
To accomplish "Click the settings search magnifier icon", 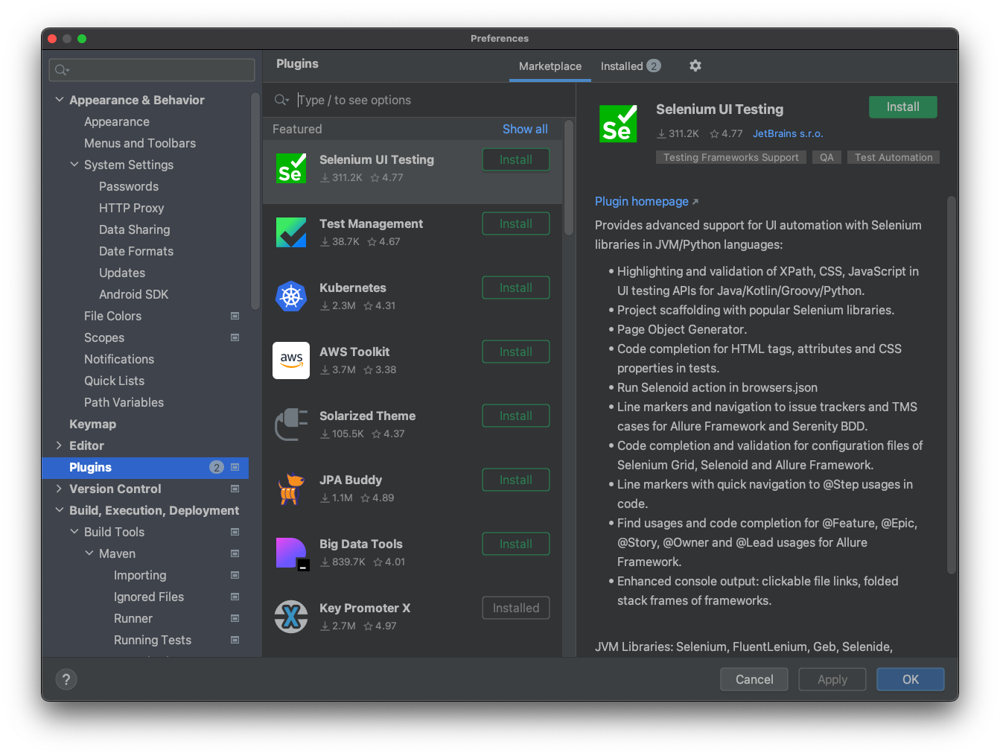I will click(x=62, y=70).
